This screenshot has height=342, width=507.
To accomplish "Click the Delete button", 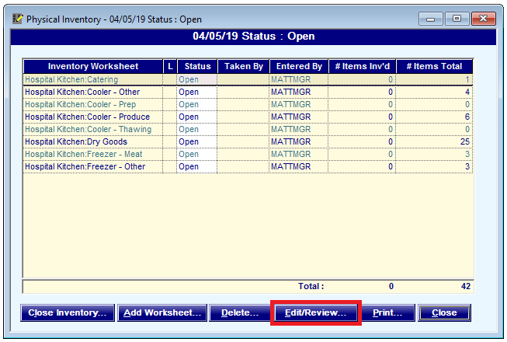I will coord(239,312).
